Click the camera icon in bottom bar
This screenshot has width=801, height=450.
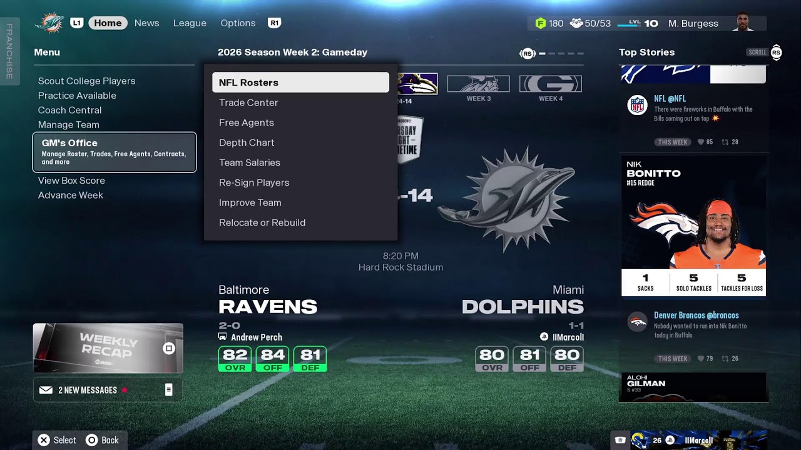(x=620, y=440)
